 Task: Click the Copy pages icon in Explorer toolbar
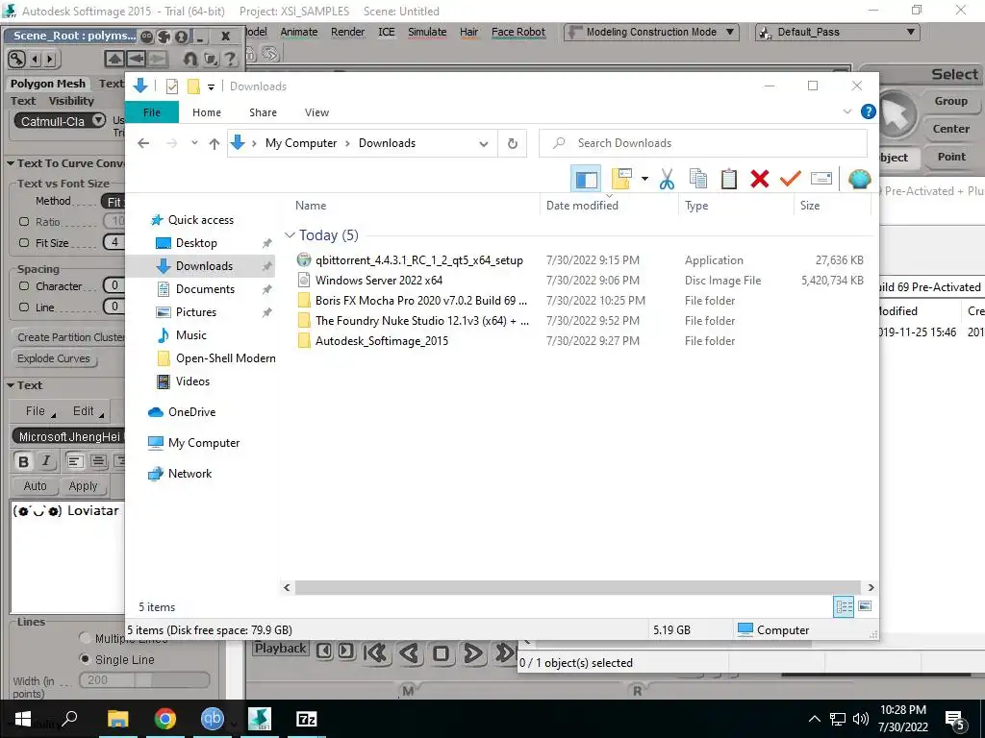(x=698, y=180)
